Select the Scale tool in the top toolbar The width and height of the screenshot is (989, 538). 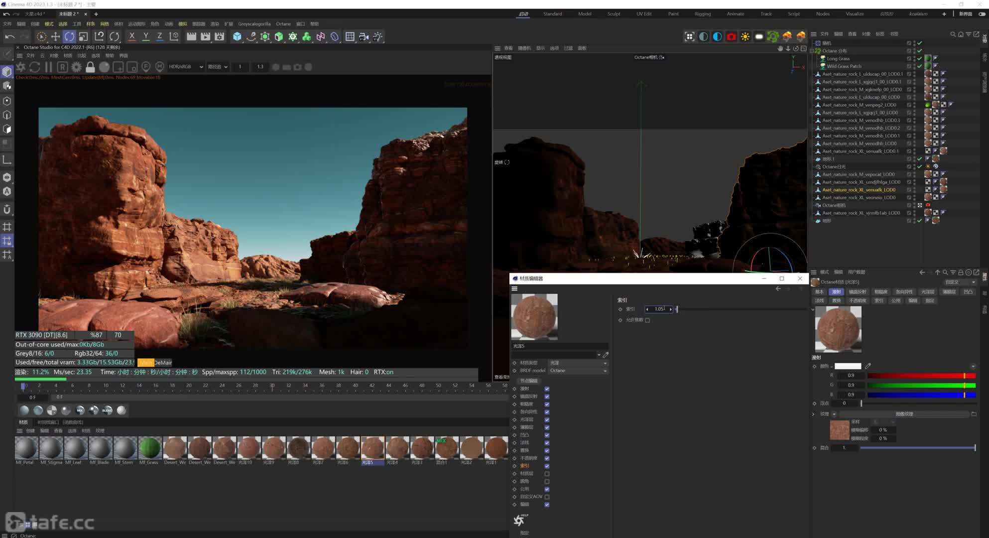point(83,36)
